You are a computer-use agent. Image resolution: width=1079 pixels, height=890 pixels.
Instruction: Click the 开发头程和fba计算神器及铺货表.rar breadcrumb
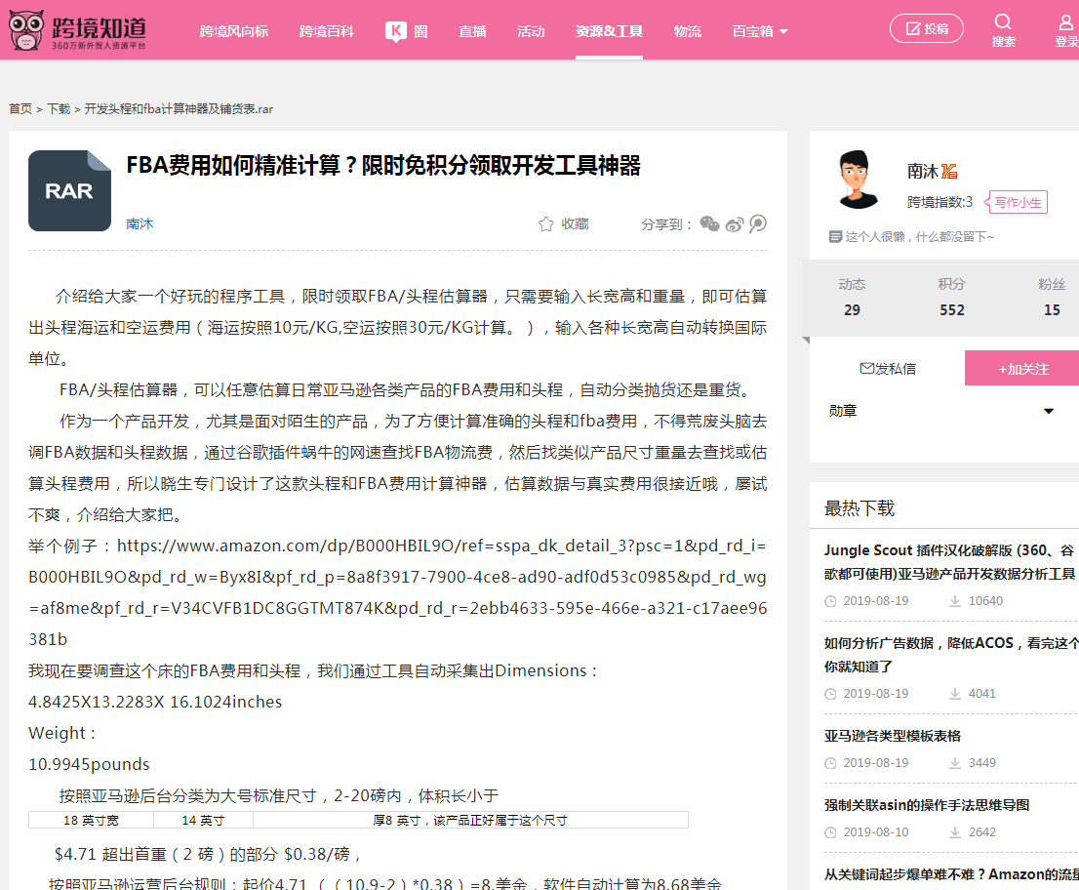click(179, 108)
